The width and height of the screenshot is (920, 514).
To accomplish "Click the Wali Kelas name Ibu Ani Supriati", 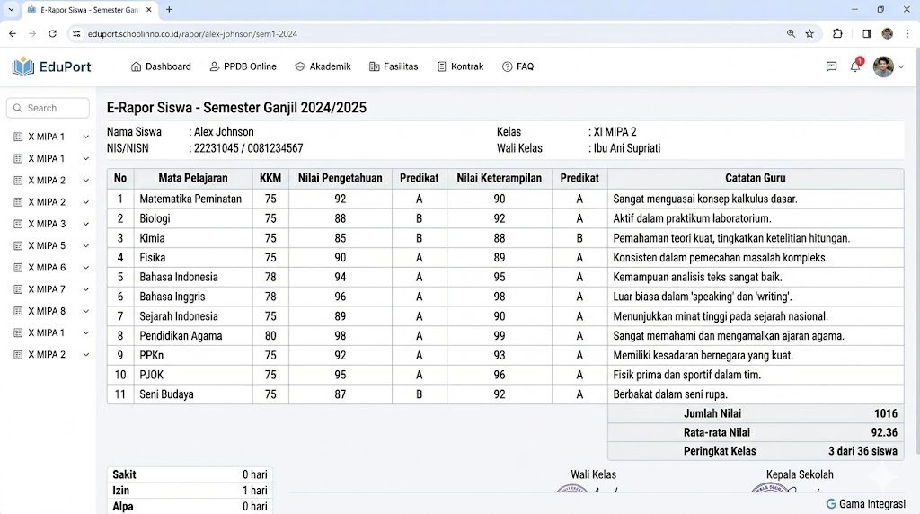I will [627, 148].
